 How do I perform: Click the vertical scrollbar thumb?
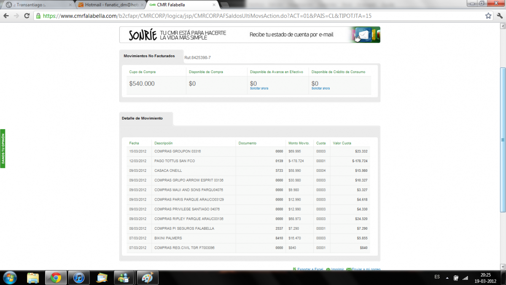[x=503, y=140]
